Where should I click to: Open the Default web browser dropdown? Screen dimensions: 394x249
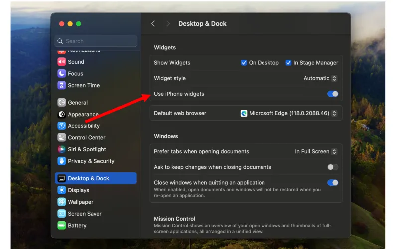click(288, 113)
